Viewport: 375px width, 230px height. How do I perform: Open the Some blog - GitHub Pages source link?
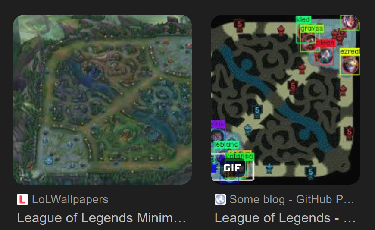click(291, 199)
